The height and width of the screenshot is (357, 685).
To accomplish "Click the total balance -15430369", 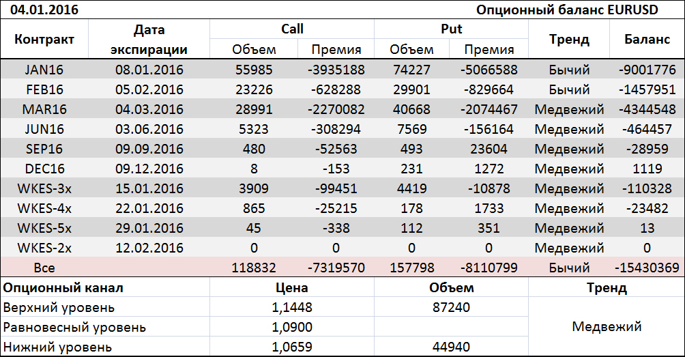I will pos(647,268).
